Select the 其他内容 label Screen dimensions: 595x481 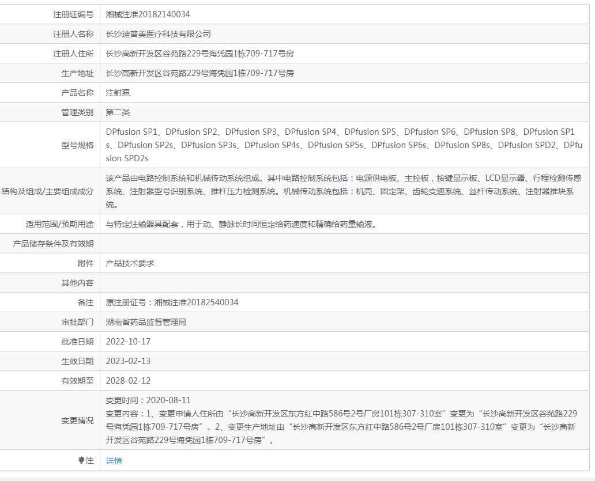(77, 283)
